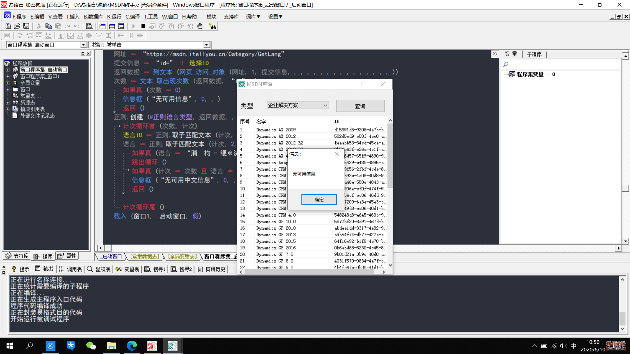
Task: Switch to the 属性 tab
Action: click(67, 256)
